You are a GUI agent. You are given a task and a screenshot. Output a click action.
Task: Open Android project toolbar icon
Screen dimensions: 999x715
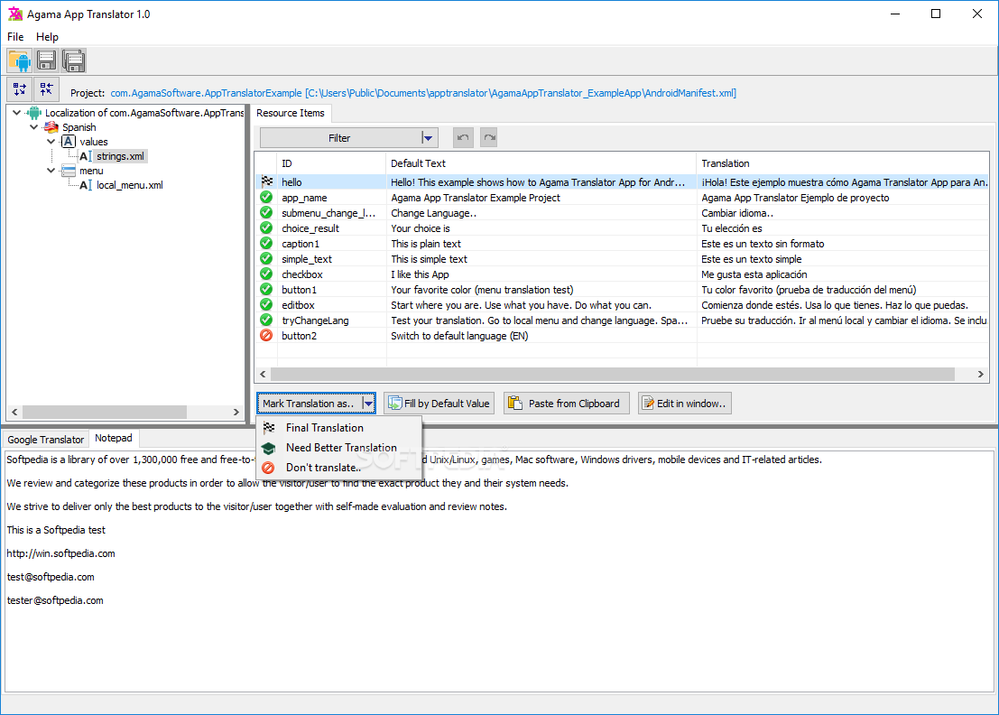[19, 60]
